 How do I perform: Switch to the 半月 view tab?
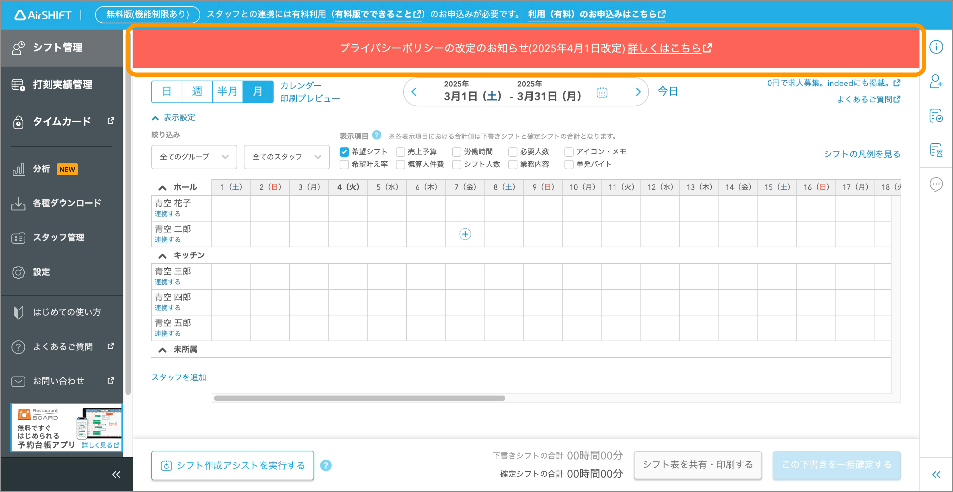pos(228,91)
